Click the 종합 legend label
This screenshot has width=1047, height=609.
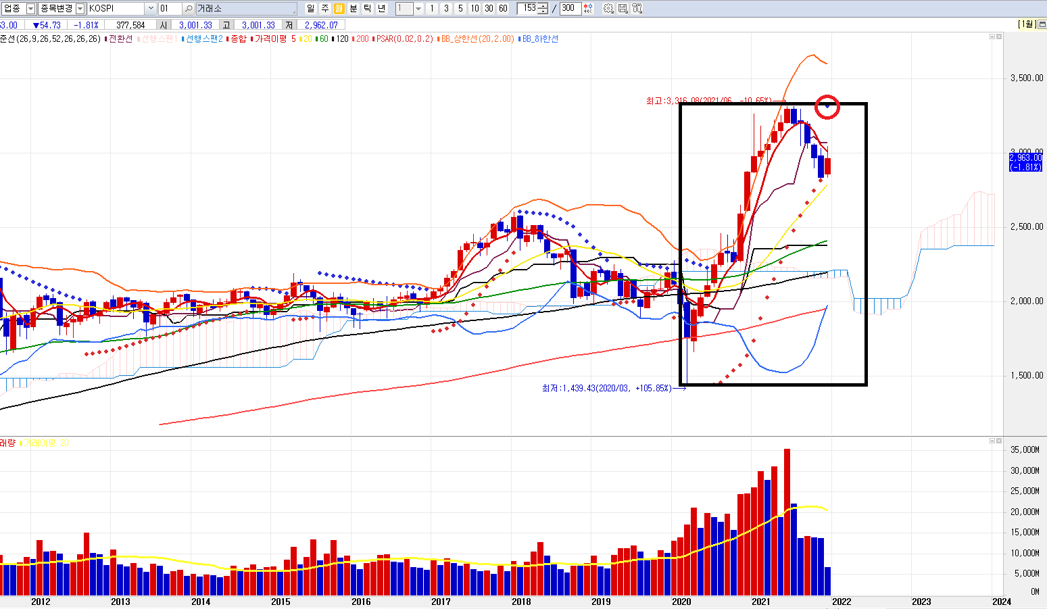tap(237, 39)
